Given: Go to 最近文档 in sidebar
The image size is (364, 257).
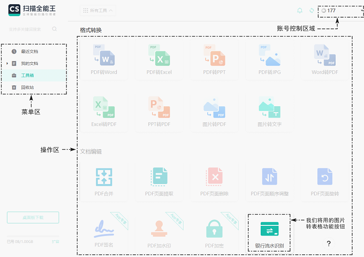Looking at the screenshot, I should (34, 52).
